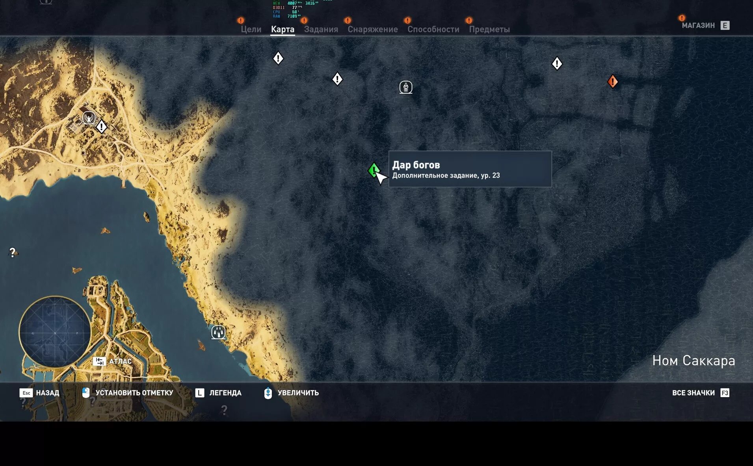
Task: Open the Предметы tab
Action: 489,29
